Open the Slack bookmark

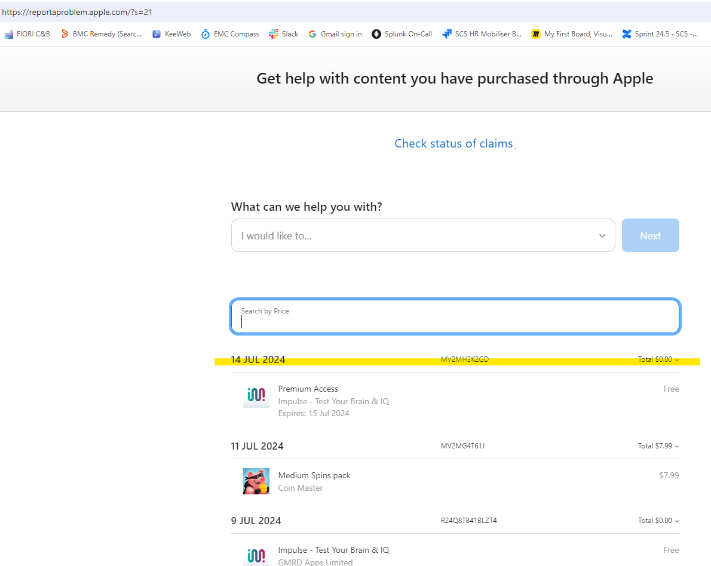283,34
